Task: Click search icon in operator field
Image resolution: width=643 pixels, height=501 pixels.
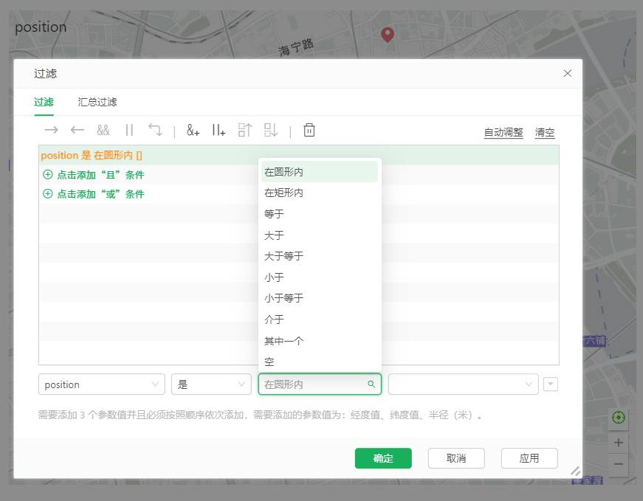Action: (371, 384)
